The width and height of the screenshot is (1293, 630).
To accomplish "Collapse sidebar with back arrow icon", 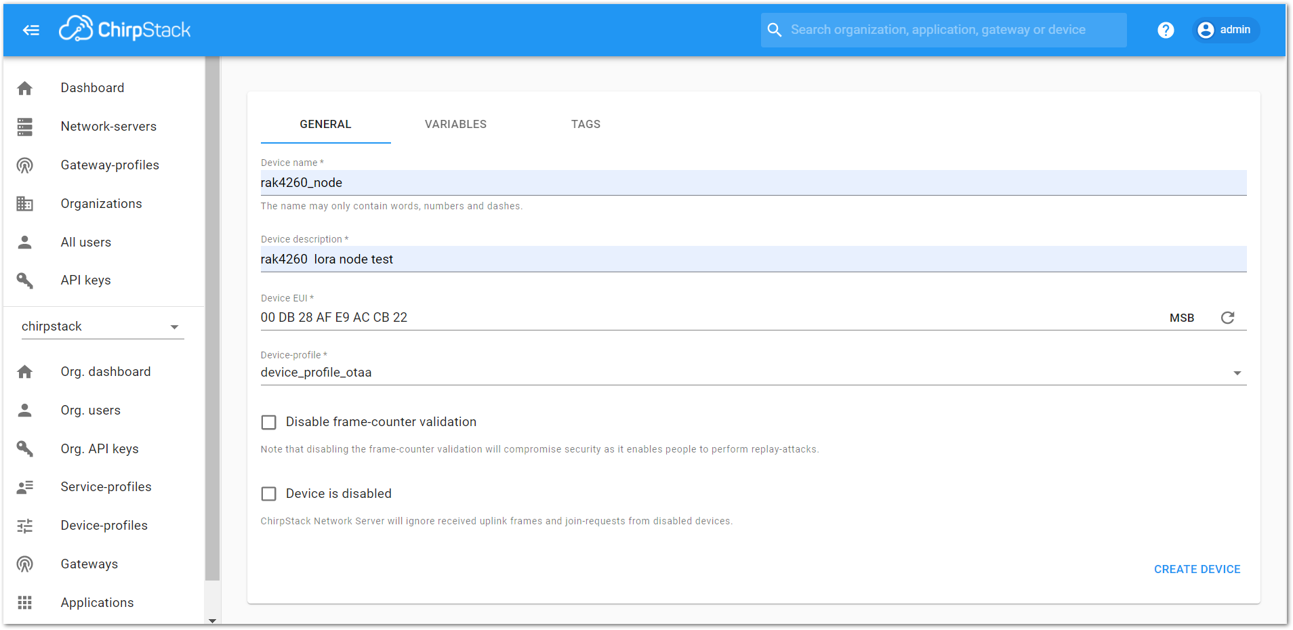I will tap(31, 30).
